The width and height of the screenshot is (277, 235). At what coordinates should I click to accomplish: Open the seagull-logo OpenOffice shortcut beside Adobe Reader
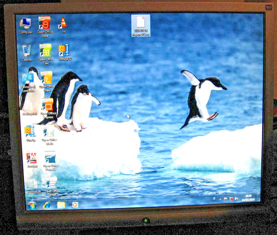(50, 161)
